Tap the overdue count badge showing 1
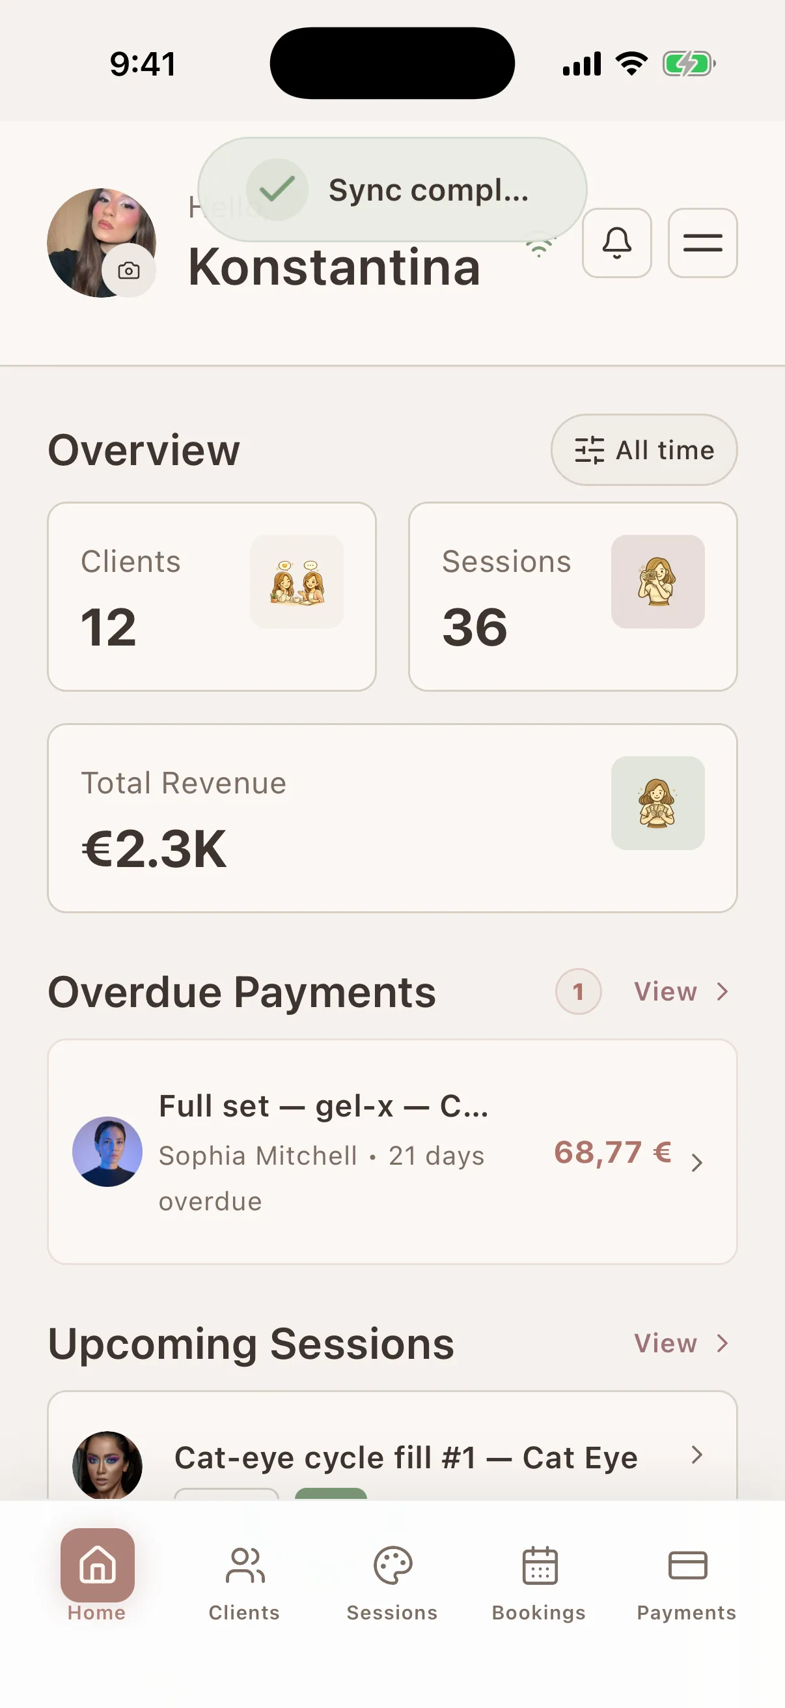Viewport: 785px width, 1708px height. pyautogui.click(x=578, y=991)
